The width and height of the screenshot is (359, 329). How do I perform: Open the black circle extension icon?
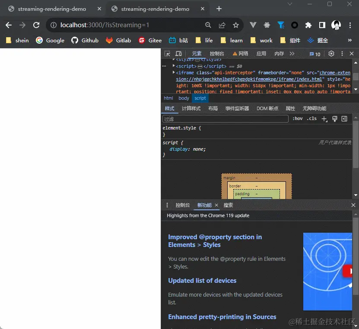pyautogui.click(x=295, y=25)
